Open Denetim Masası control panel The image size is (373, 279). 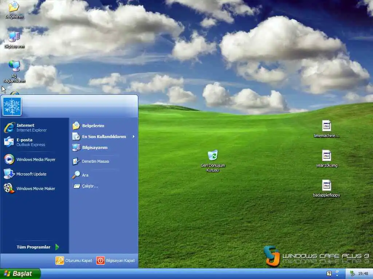click(x=103, y=161)
